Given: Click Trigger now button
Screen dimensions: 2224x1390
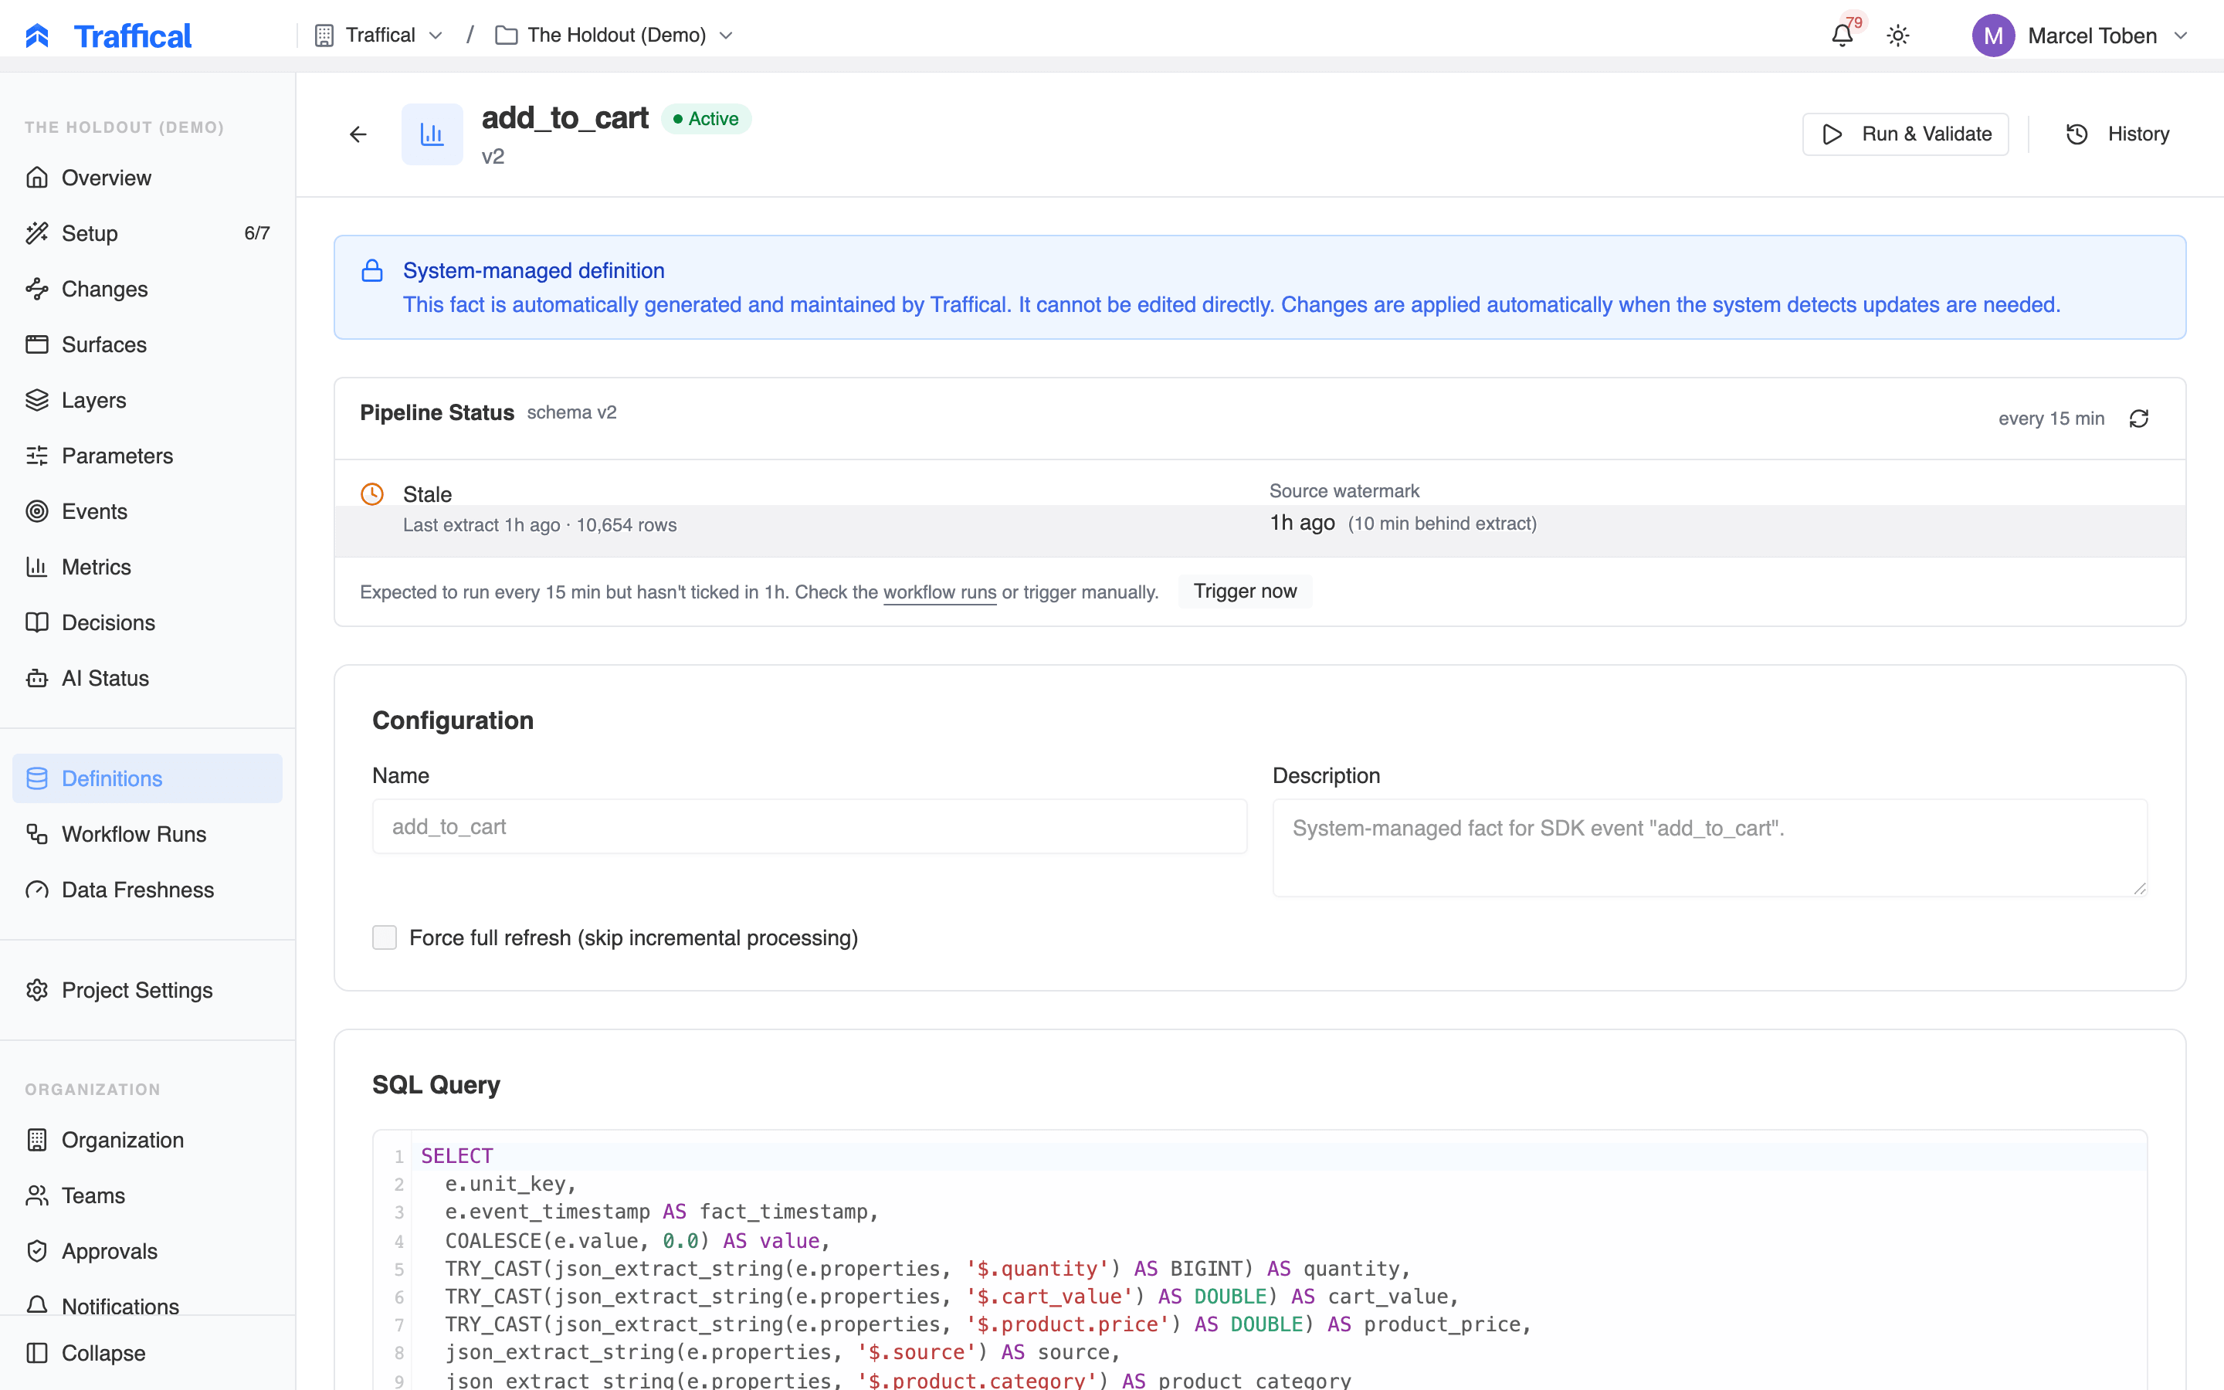Looking at the screenshot, I should point(1246,591).
